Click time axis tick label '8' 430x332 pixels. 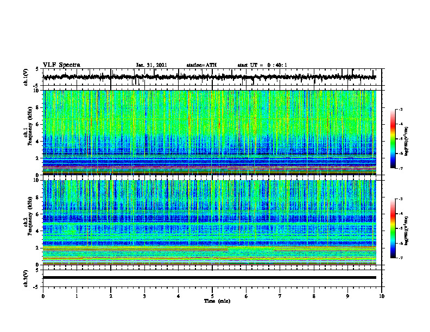[314, 296]
